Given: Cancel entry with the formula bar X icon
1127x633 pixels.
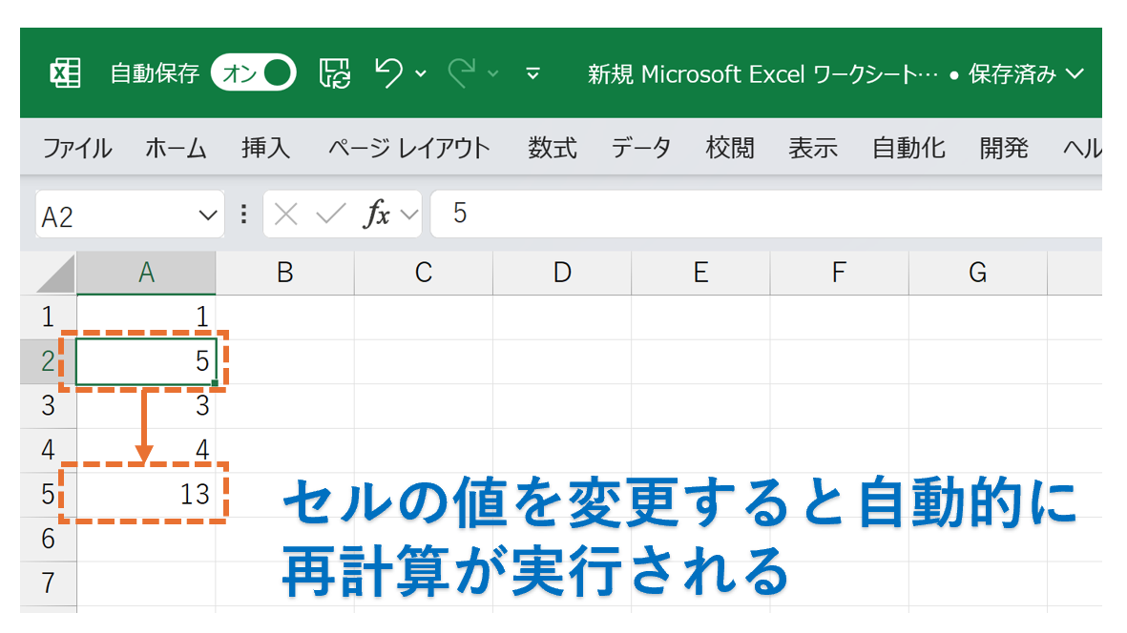Looking at the screenshot, I should (x=287, y=214).
